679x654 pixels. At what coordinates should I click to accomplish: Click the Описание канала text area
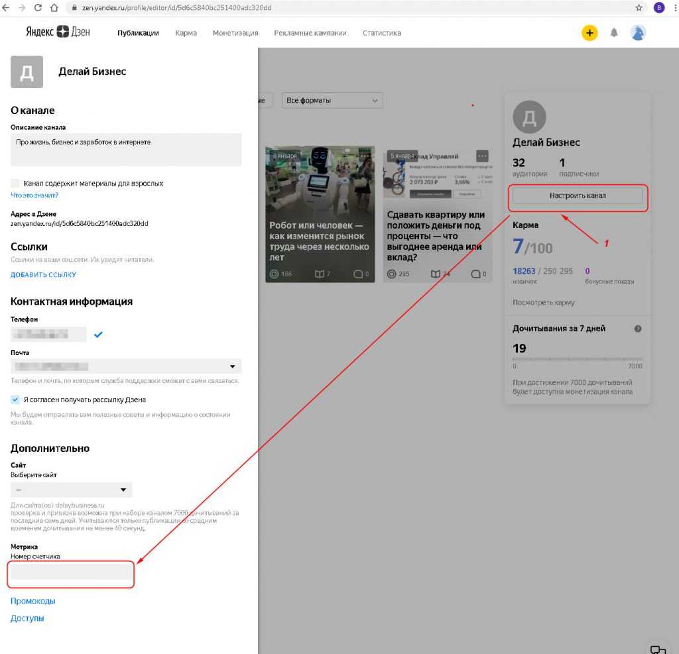pyautogui.click(x=126, y=149)
